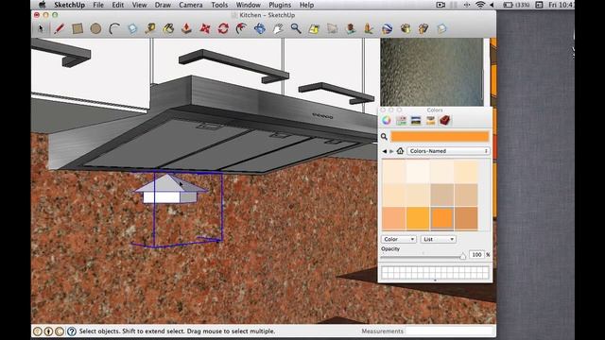Open Texture Palettes brick icon
The image size is (605, 340).
coord(445,121)
